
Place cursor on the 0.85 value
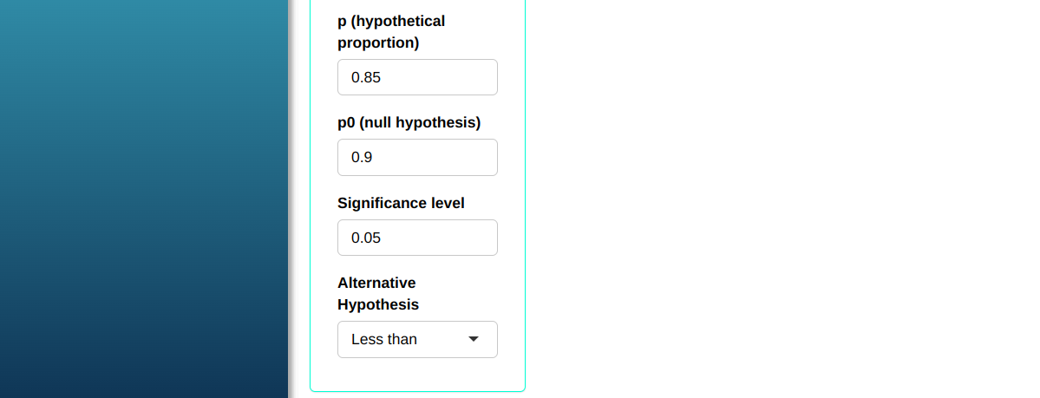coord(366,78)
